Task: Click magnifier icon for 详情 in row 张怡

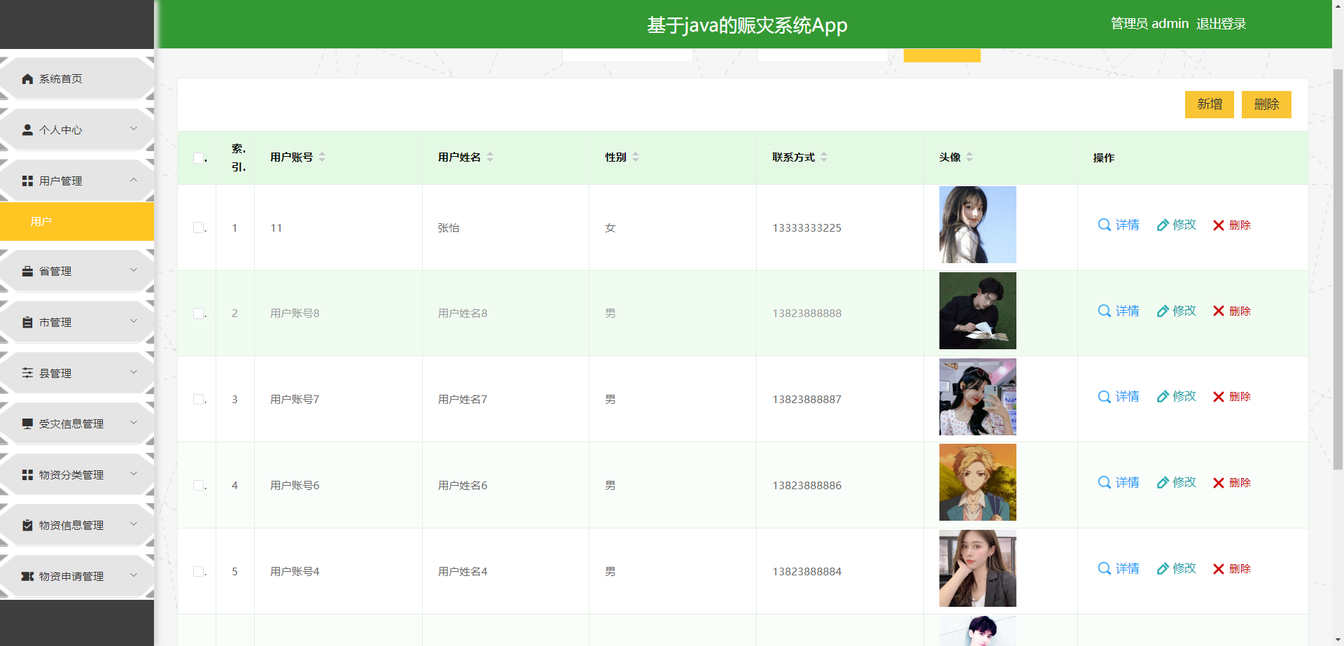Action: [1105, 225]
